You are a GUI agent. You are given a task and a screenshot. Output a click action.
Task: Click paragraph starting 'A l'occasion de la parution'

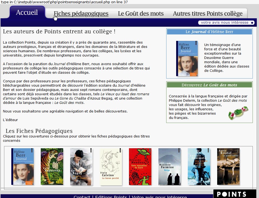pos(76,68)
